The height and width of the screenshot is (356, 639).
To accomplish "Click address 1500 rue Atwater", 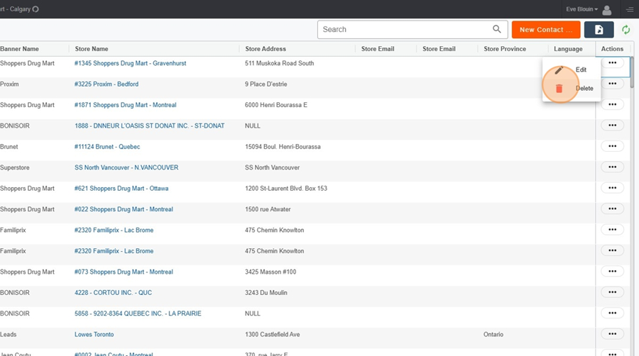I will pyautogui.click(x=268, y=209).
